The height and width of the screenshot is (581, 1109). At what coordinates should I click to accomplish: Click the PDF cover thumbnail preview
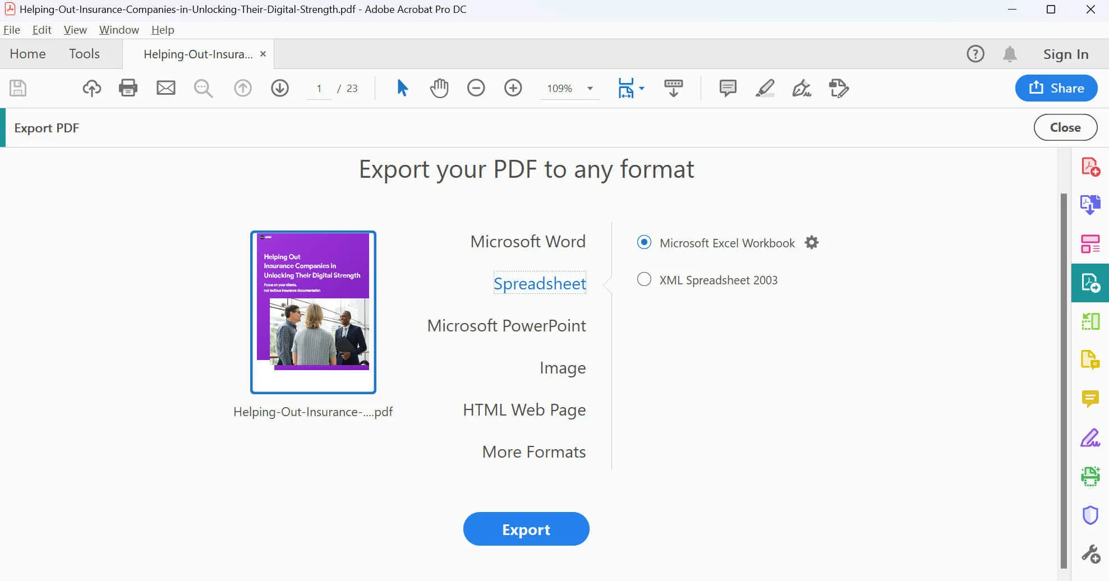click(x=312, y=312)
